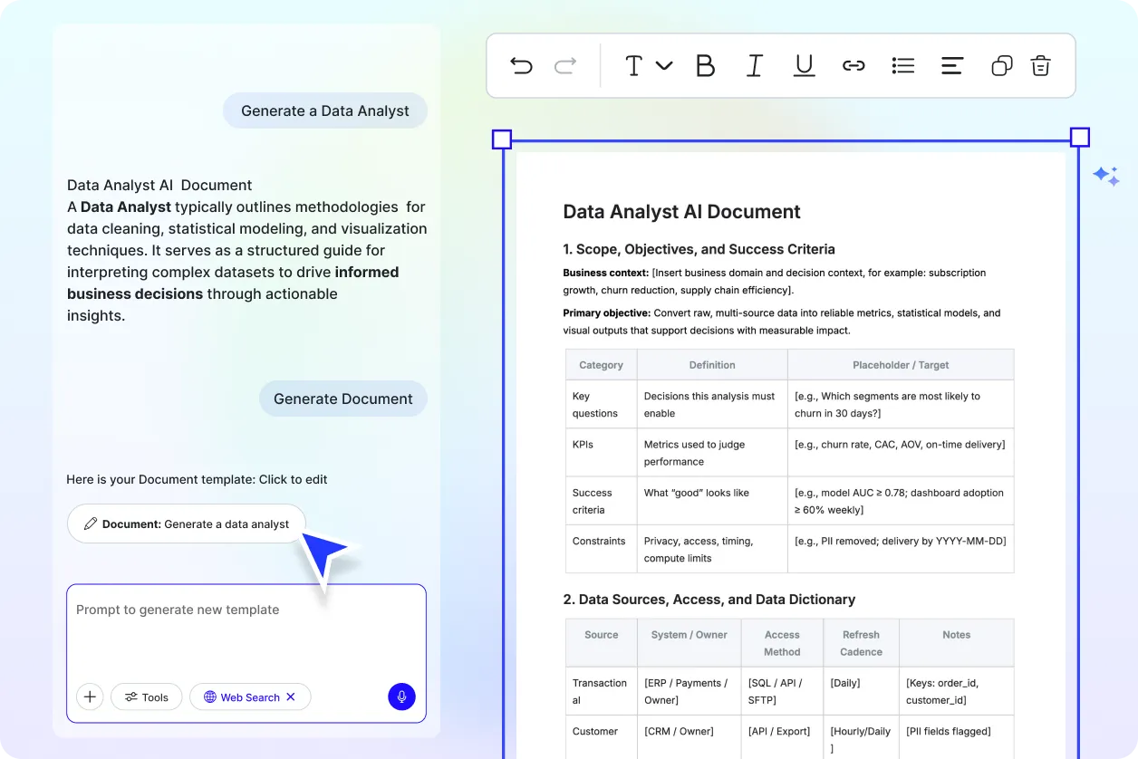Delete the document with trash icon

[x=1040, y=65]
